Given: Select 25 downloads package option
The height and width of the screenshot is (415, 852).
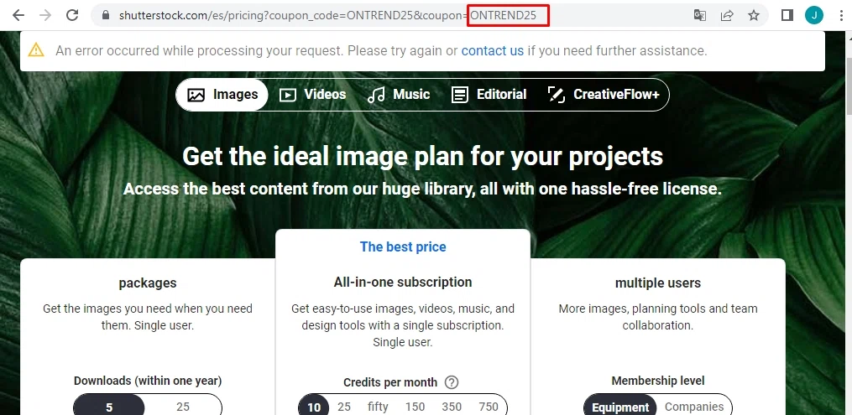Looking at the screenshot, I should click(183, 407).
